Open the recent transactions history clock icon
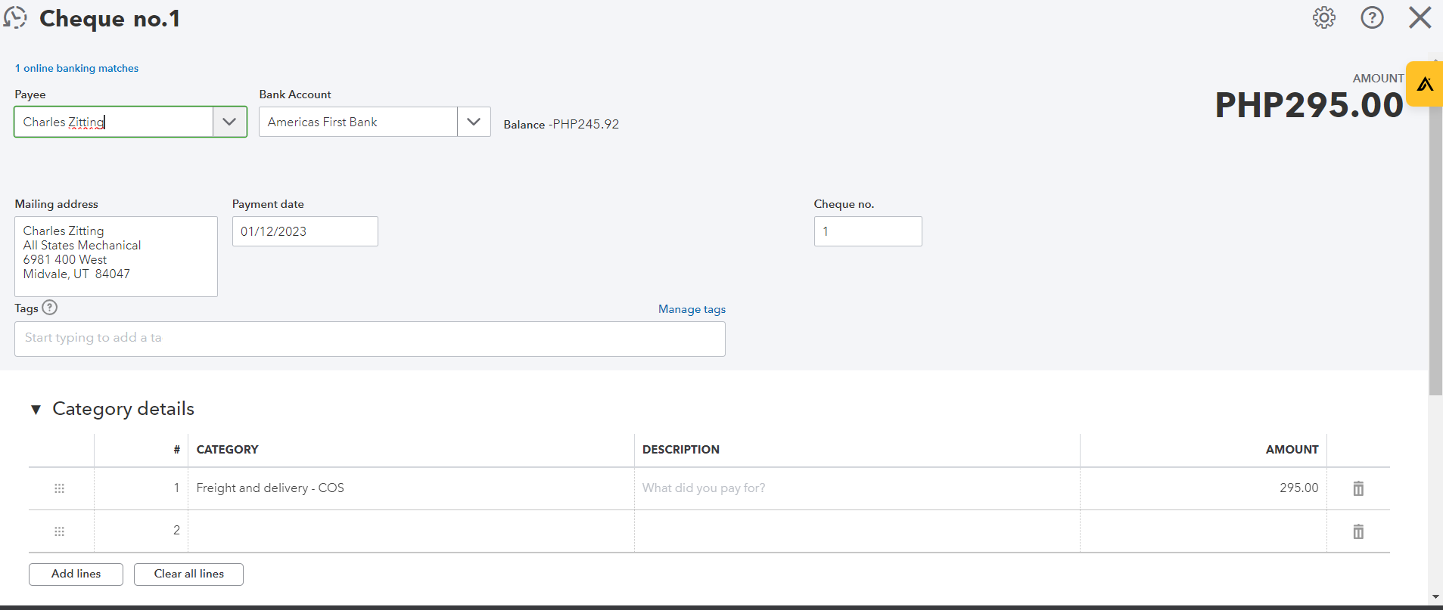This screenshot has width=1443, height=610. coord(15,17)
